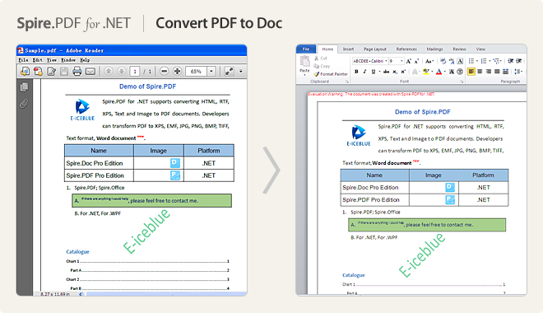
Task: Click the Paste clipboard icon in Word
Action: click(304, 65)
